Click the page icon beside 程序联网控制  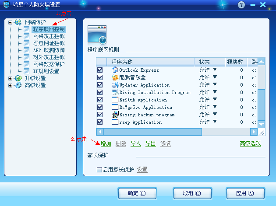[x=26, y=29]
